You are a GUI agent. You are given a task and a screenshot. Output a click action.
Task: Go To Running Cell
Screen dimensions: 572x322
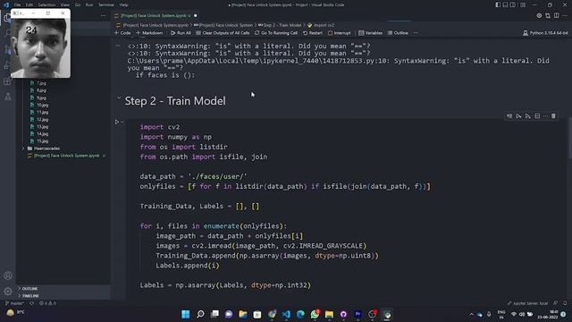click(276, 33)
